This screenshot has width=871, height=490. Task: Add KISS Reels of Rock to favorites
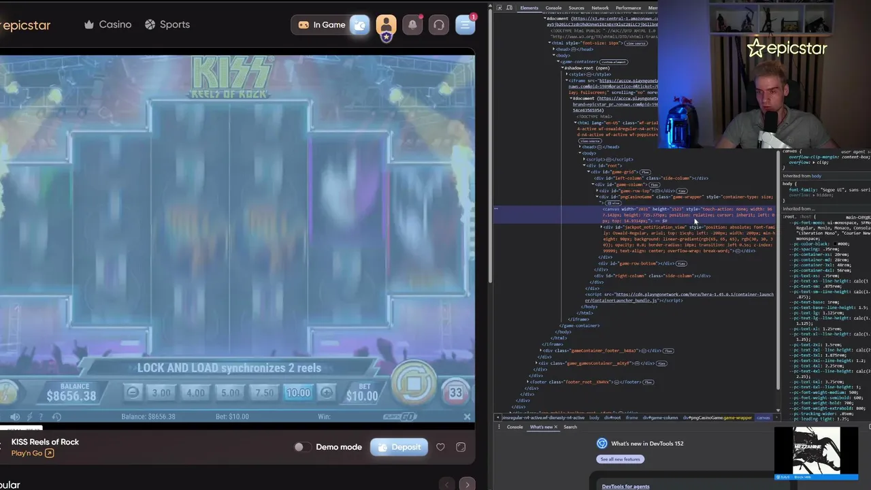pyautogui.click(x=440, y=447)
